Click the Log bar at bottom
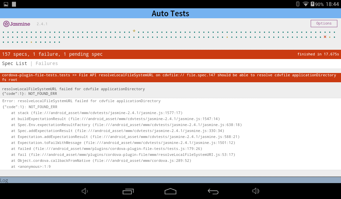 coord(170,180)
